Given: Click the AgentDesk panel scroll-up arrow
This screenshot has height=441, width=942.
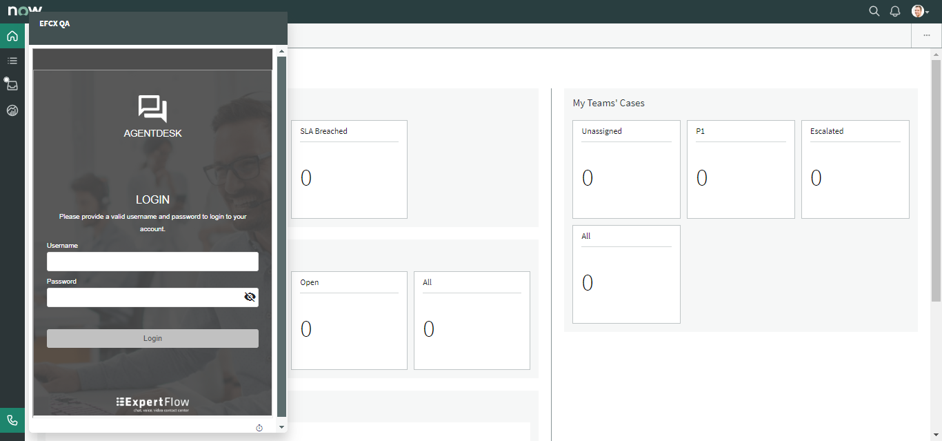Looking at the screenshot, I should pos(281,52).
